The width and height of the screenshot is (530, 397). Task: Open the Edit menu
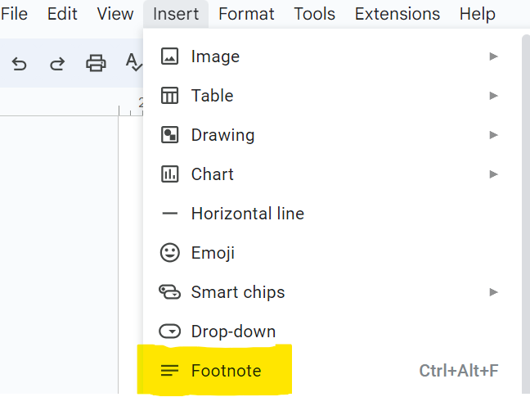pyautogui.click(x=62, y=14)
